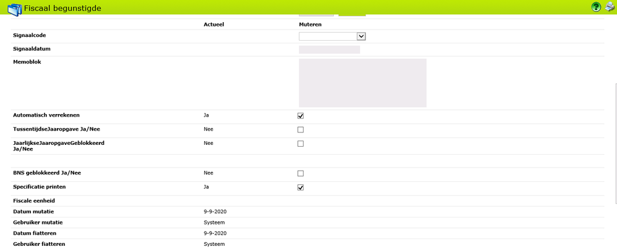This screenshot has height=249, width=617.
Task: Uncheck the Automatisch verrekenen checkbox
Action: coord(300,116)
